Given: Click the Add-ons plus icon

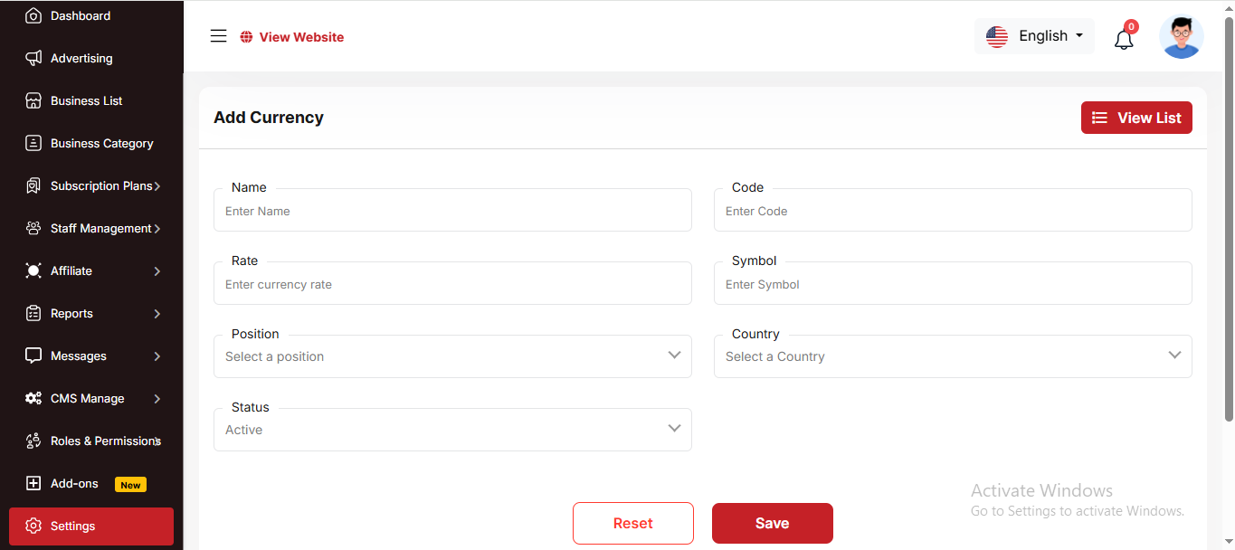Looking at the screenshot, I should pos(33,483).
